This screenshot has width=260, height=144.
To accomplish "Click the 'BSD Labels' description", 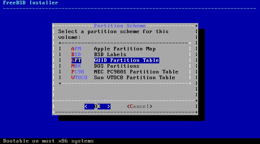I will pos(110,55).
